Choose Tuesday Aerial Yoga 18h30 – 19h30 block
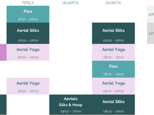 (x=28, y=52)
